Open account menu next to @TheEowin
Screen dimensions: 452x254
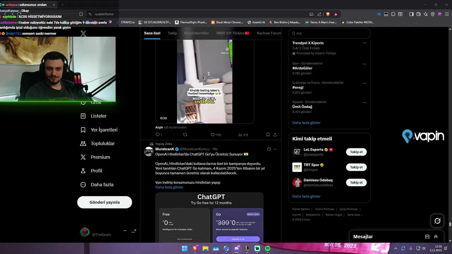click(x=133, y=232)
